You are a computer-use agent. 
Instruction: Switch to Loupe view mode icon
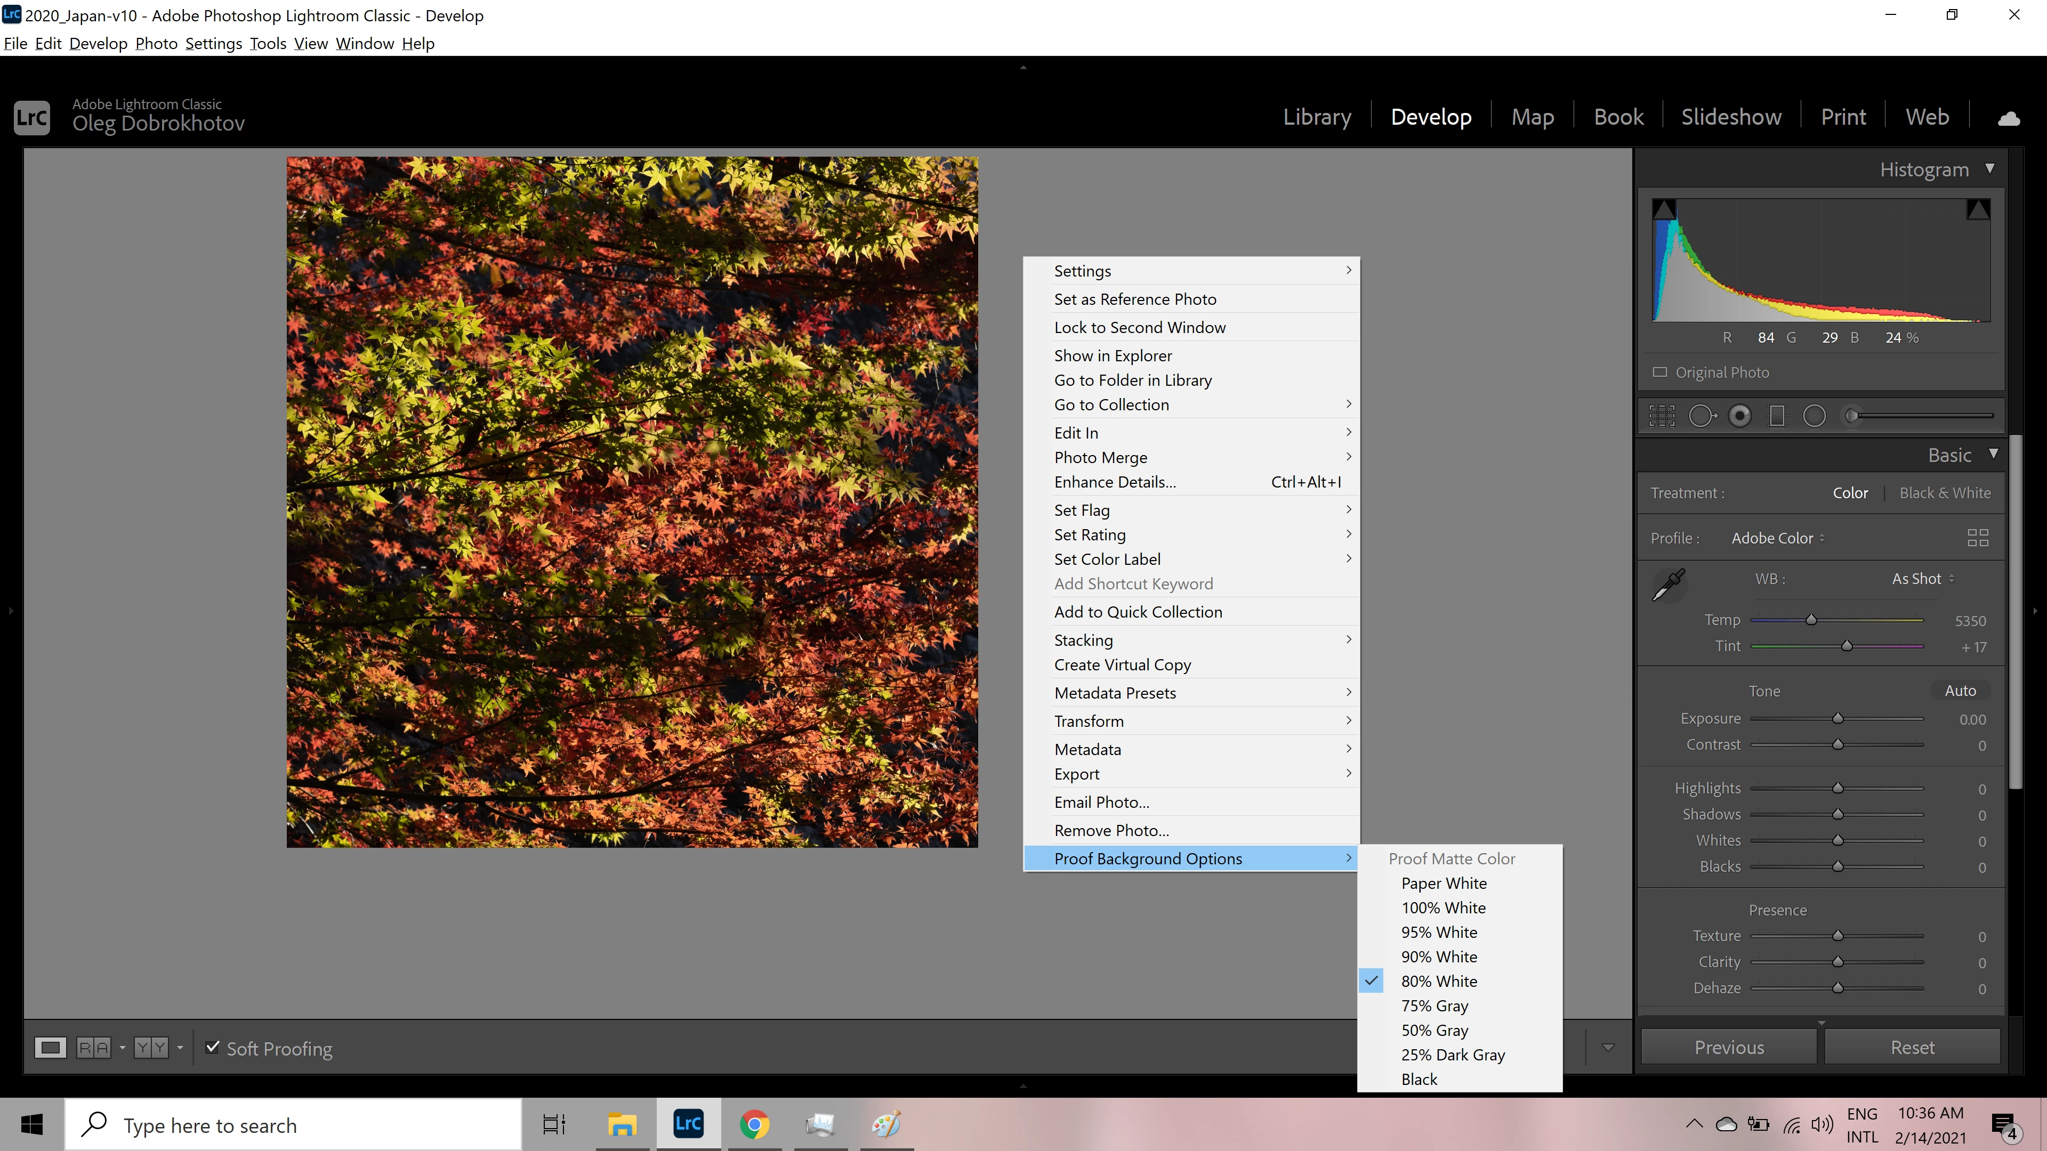tap(50, 1048)
